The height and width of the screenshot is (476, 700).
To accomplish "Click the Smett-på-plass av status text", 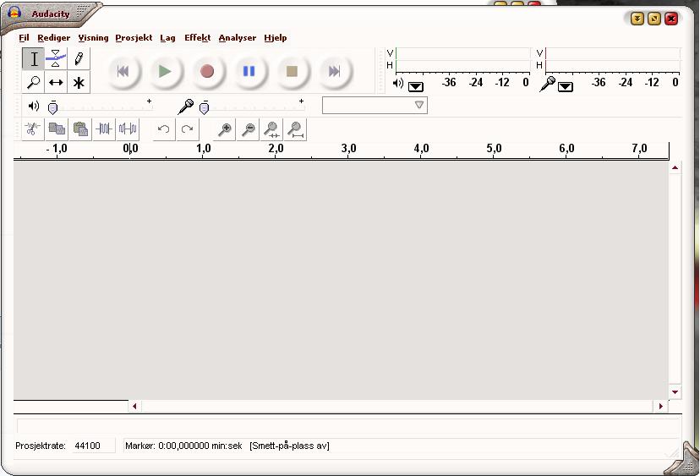I will 289,446.
